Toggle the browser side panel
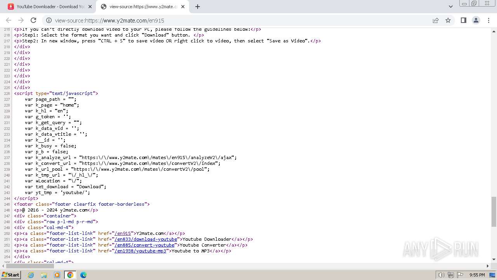 (464, 20)
